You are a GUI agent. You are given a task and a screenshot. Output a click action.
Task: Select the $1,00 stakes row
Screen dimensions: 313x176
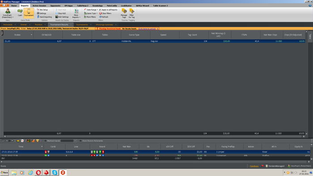tap(154, 41)
